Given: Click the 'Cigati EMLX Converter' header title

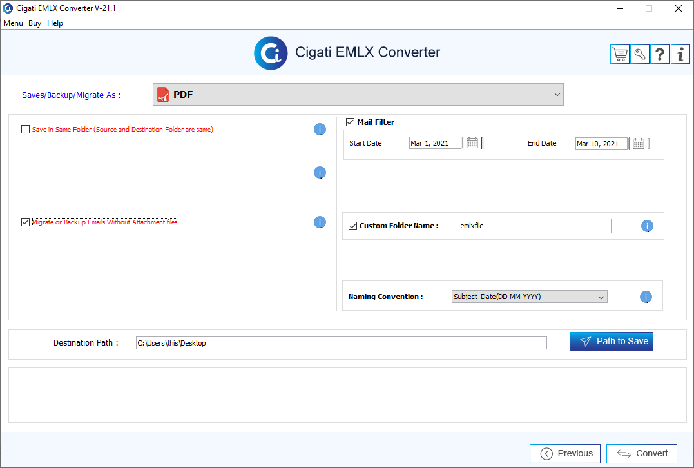Looking at the screenshot, I should pos(368,52).
